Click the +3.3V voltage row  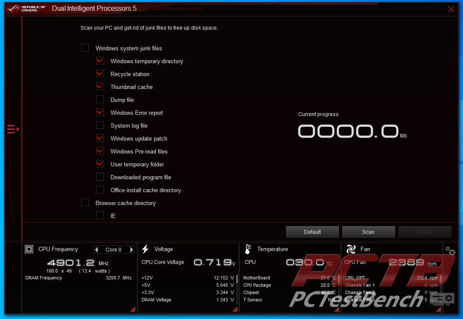188,292
